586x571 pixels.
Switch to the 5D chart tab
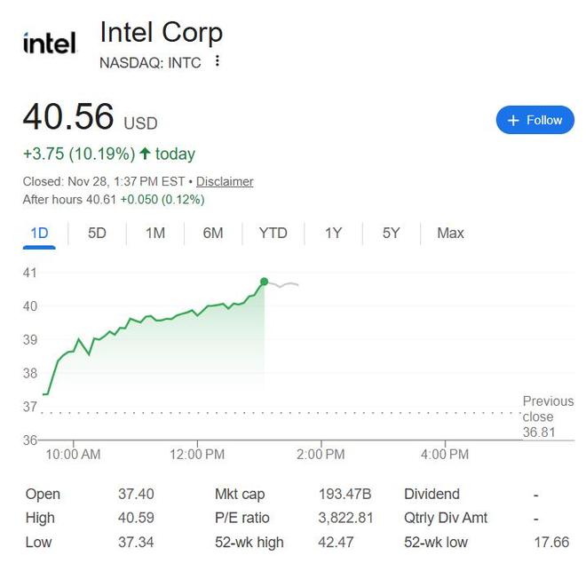point(97,233)
